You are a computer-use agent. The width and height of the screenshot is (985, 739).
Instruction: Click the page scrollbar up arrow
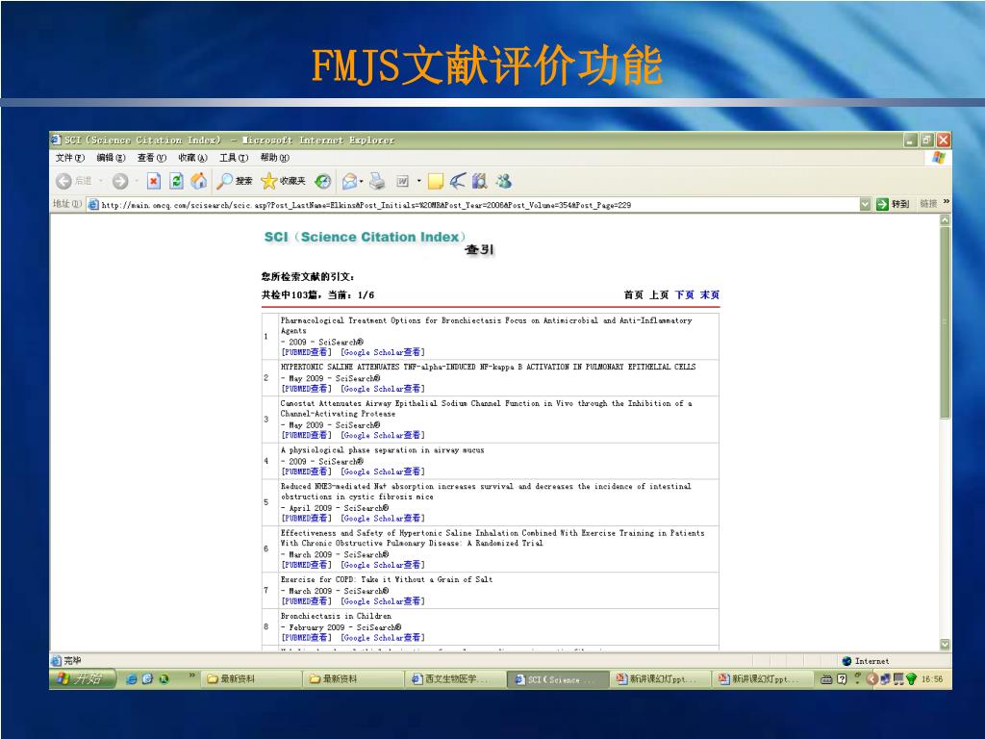point(945,220)
